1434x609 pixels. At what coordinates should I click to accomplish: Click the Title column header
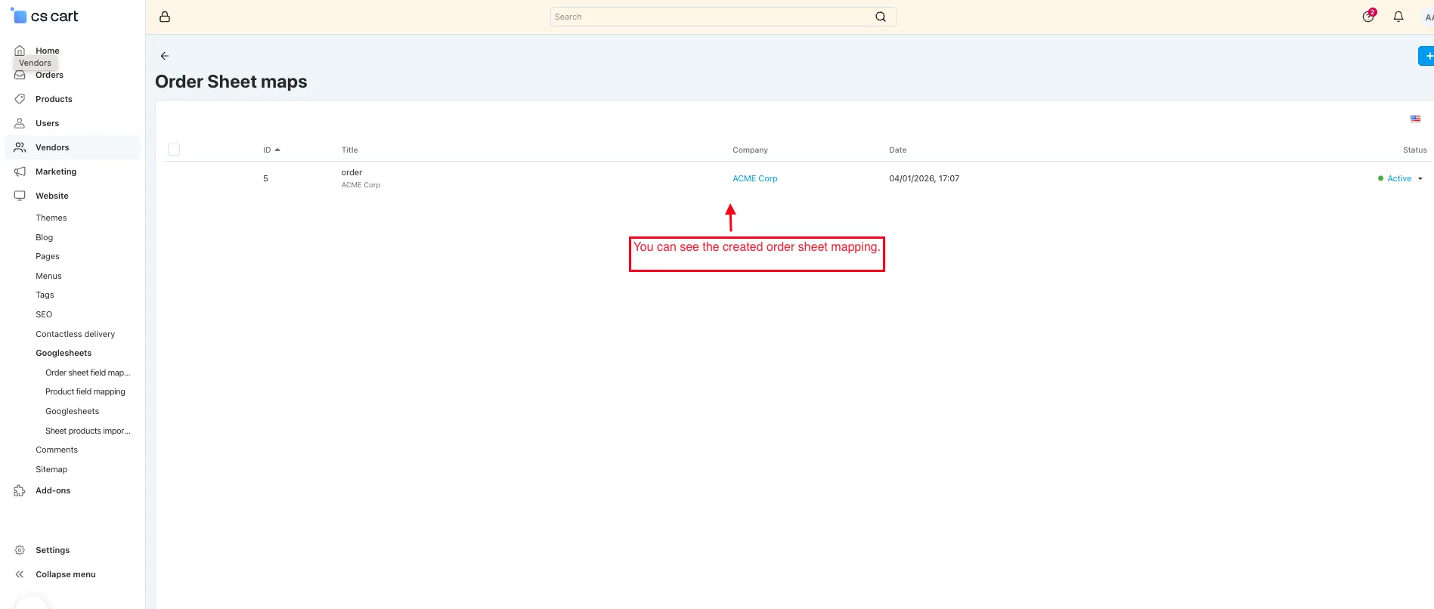(349, 150)
